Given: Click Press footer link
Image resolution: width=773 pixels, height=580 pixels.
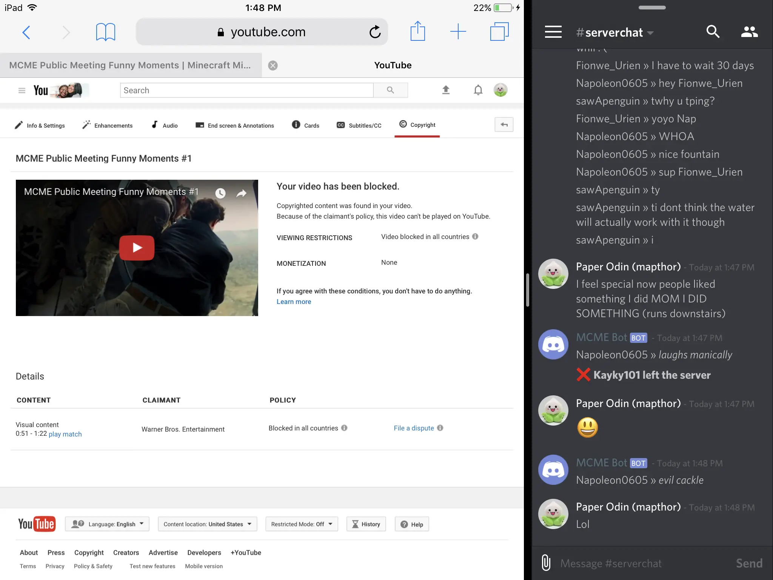Looking at the screenshot, I should pos(56,552).
